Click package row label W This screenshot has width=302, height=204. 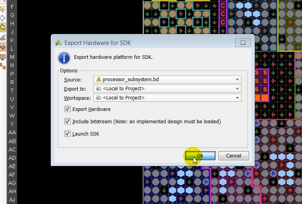pos(12,116)
